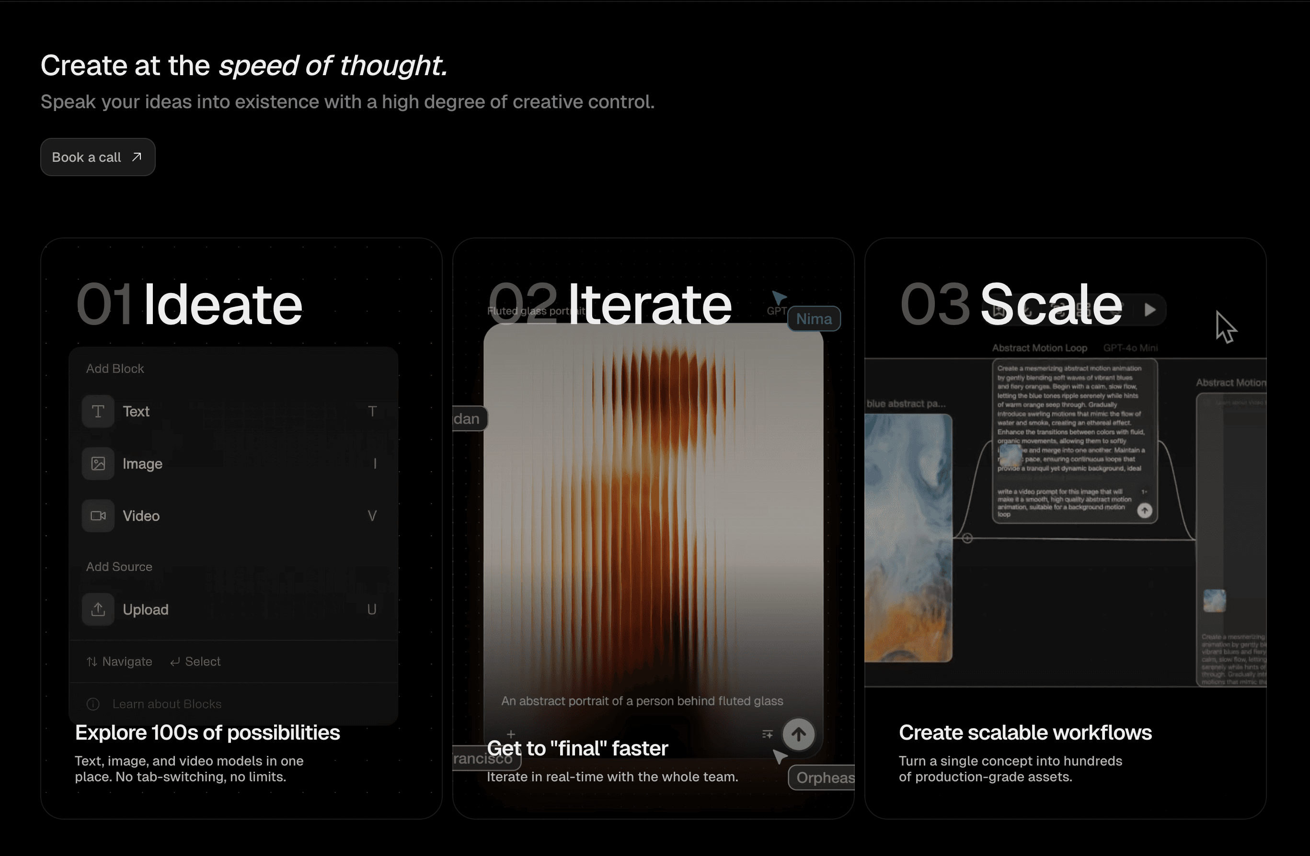The width and height of the screenshot is (1310, 856).
Task: Click the plus icon in the portrait prompt box
Action: click(511, 734)
